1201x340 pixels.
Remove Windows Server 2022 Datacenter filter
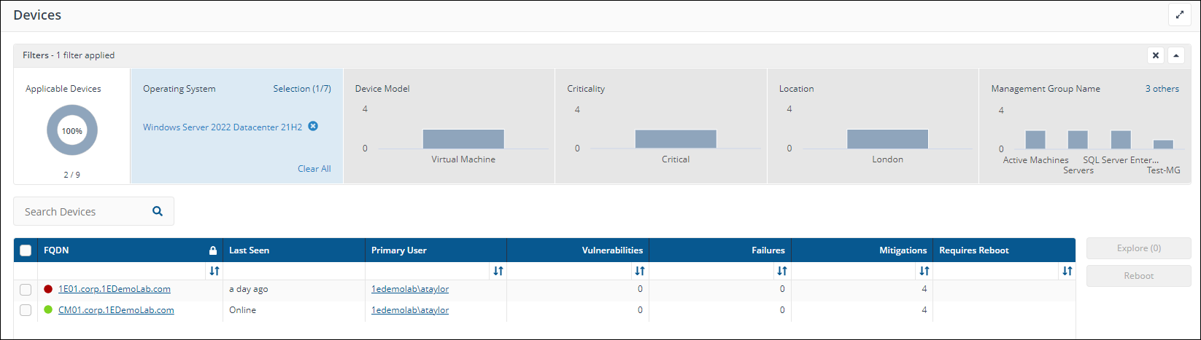point(313,126)
